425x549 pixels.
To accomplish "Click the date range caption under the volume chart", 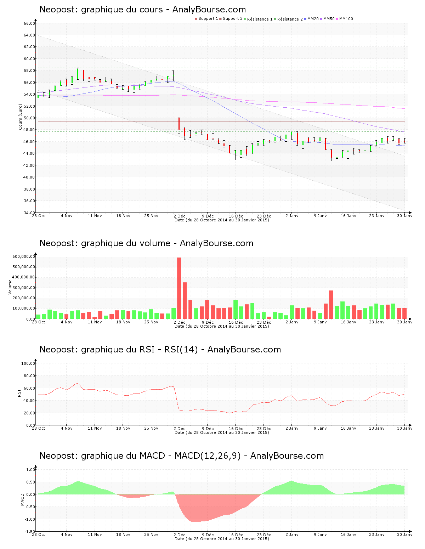I will tap(222, 326).
